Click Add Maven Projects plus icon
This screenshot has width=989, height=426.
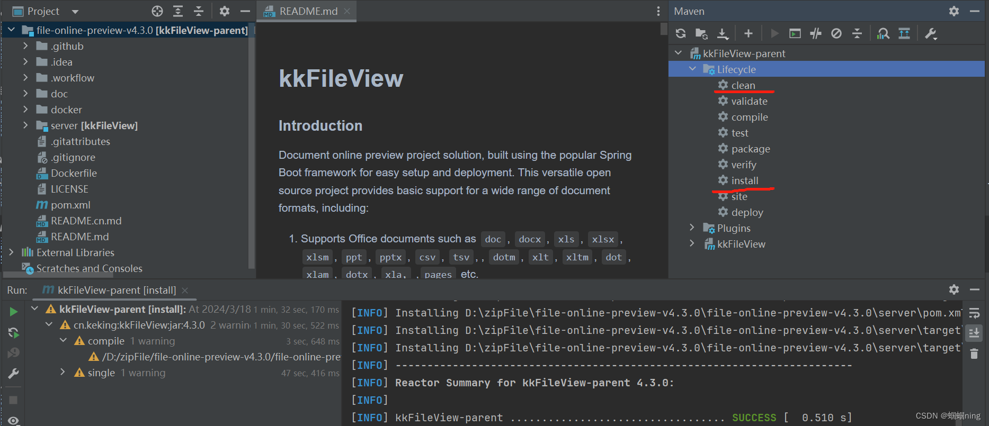click(x=748, y=34)
